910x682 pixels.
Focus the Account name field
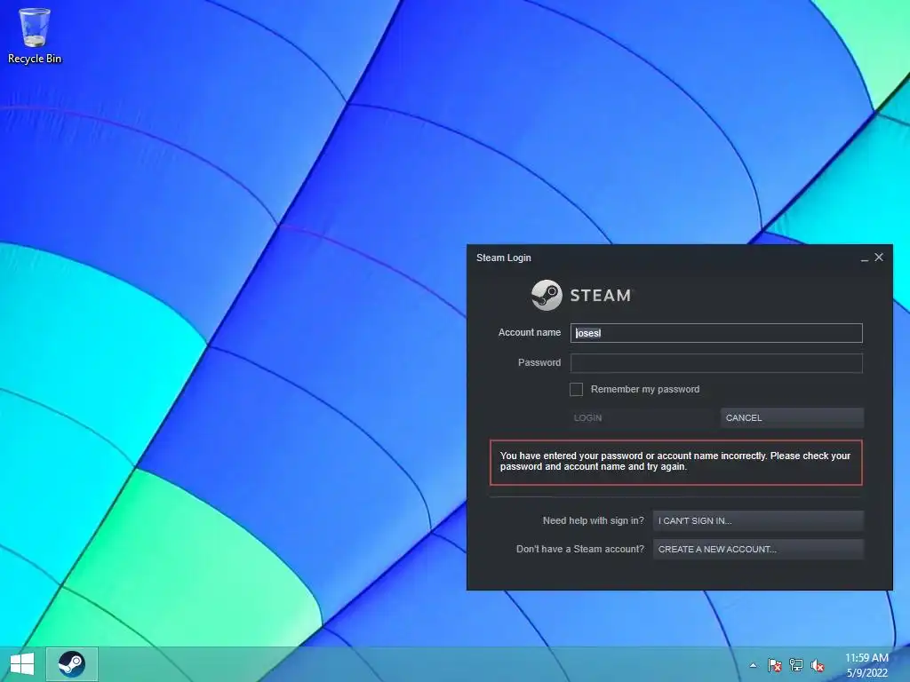(x=716, y=333)
